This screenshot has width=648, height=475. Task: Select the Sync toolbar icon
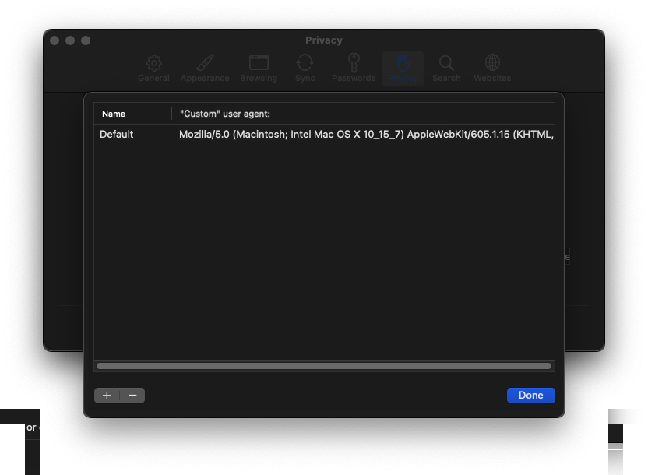[305, 68]
